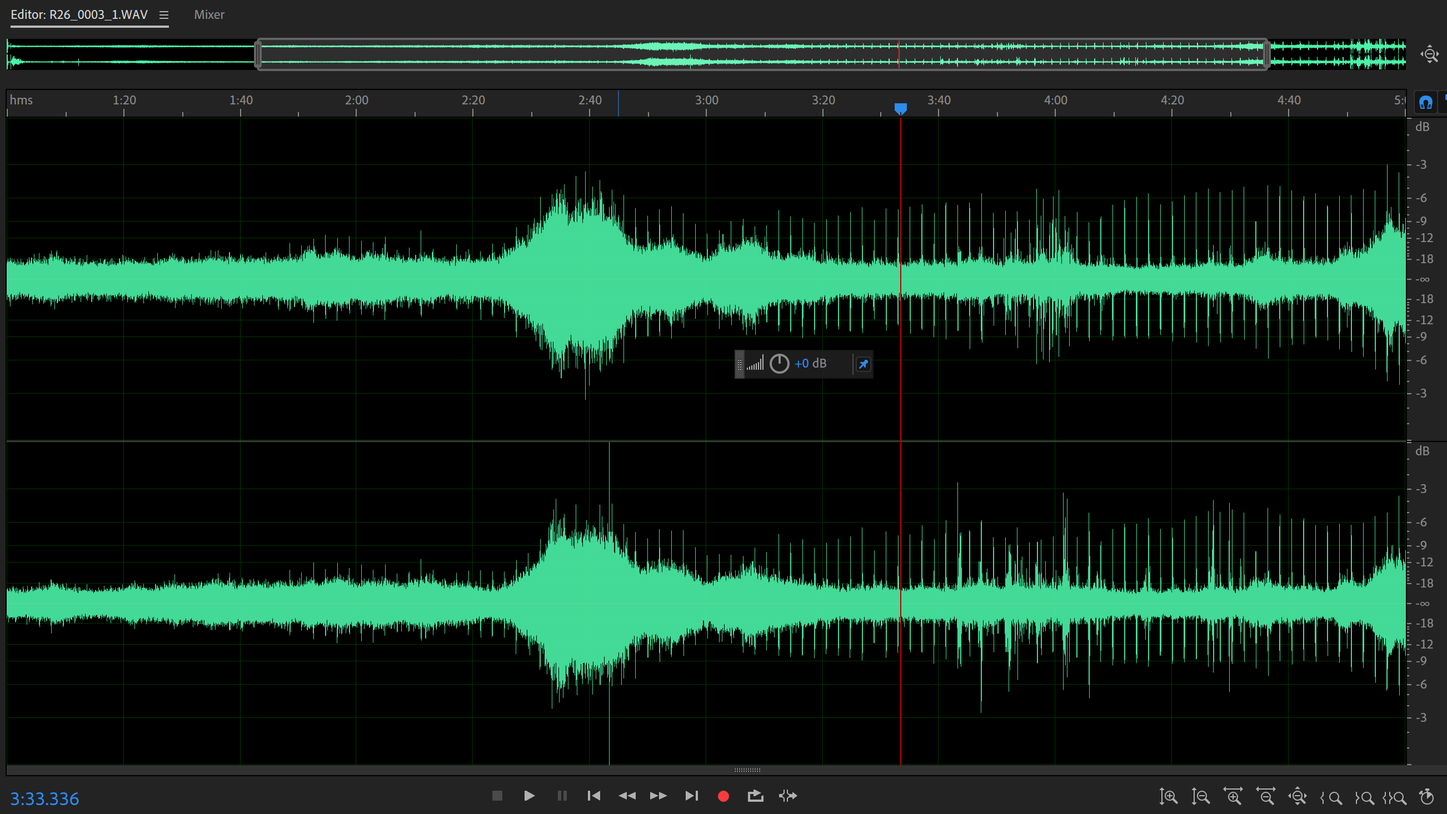Pin the HUD volume overlay
Image resolution: width=1447 pixels, height=814 pixels.
[x=863, y=364]
